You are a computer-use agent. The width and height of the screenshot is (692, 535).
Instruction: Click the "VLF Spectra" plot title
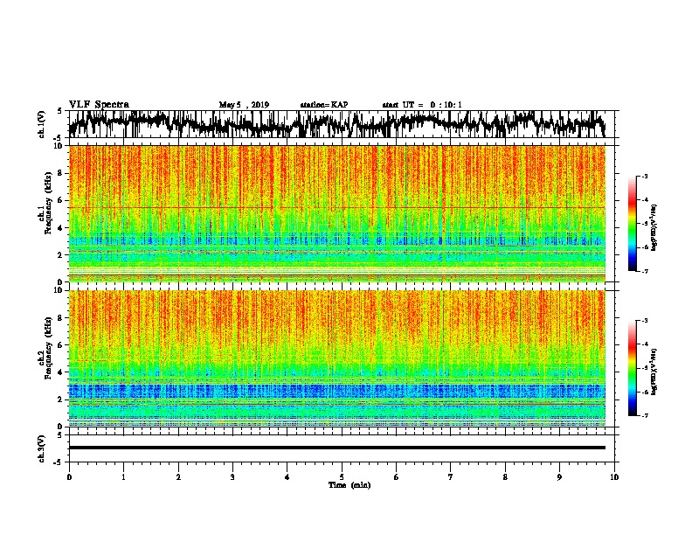pyautogui.click(x=99, y=104)
